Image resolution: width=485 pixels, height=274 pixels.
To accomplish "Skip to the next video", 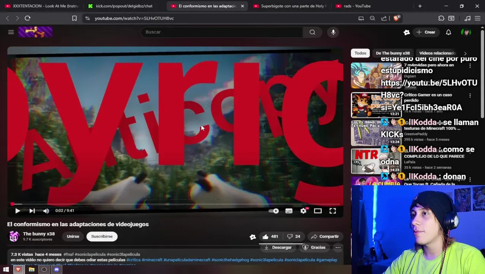I will click(32, 211).
